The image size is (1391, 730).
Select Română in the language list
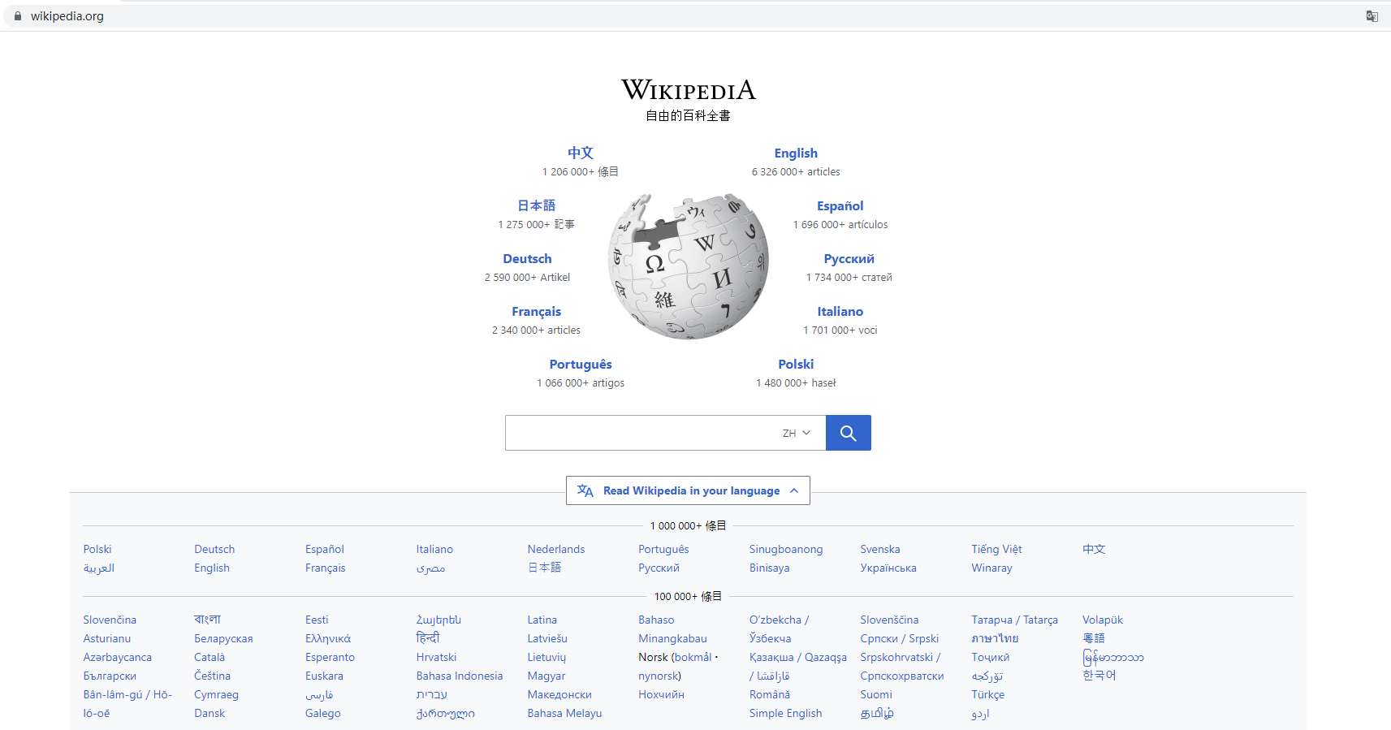coord(770,695)
